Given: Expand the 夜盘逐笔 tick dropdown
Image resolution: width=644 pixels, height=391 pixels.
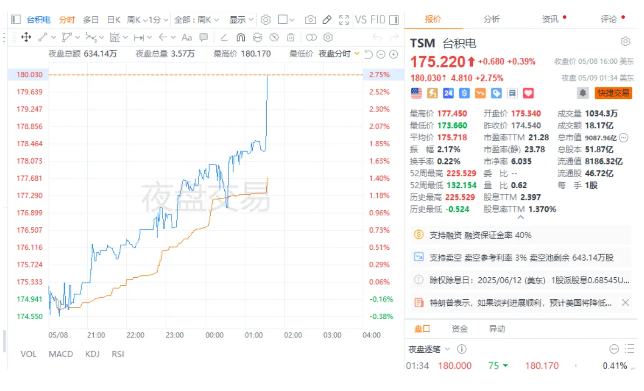Looking at the screenshot, I should [429, 349].
